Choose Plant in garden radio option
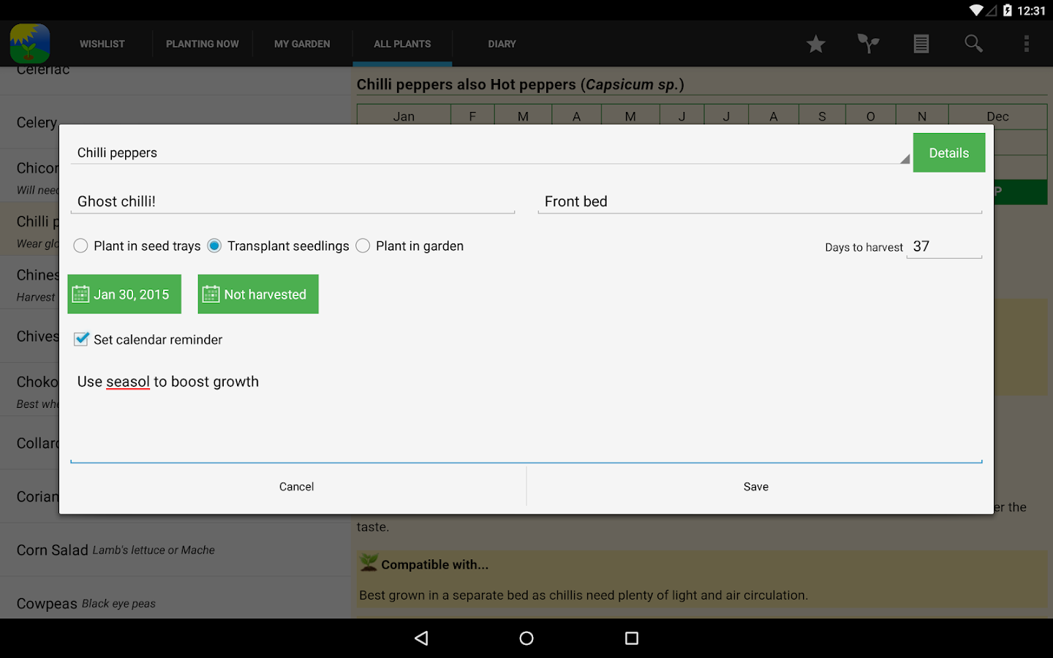1053x658 pixels. click(x=409, y=246)
